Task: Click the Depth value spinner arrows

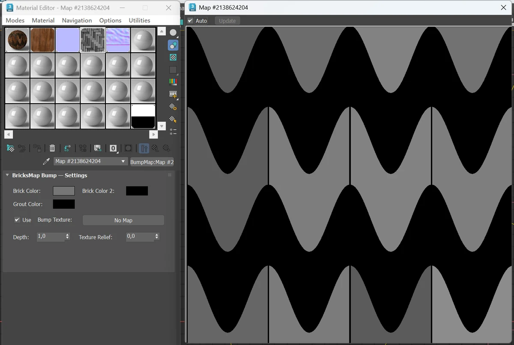Action: click(x=67, y=237)
